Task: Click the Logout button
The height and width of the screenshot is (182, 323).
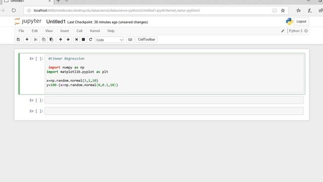Action: pyautogui.click(x=301, y=21)
